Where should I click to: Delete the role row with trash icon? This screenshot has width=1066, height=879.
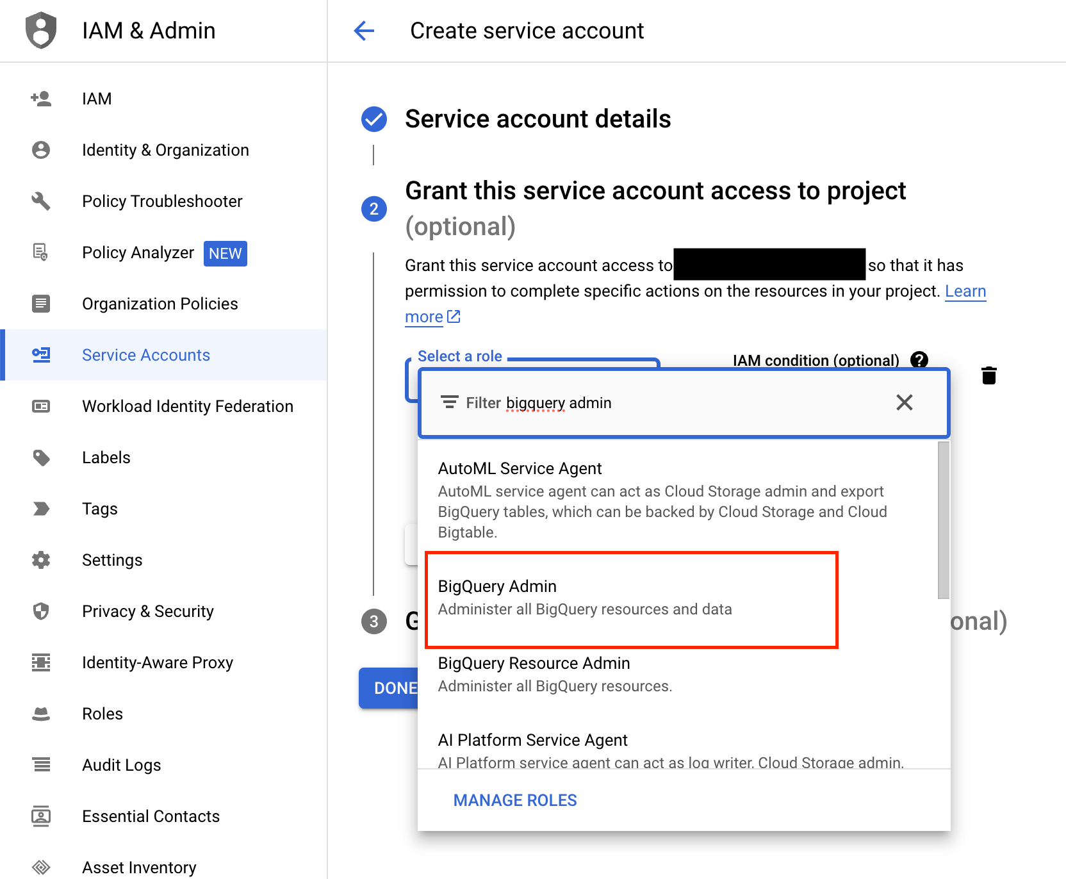click(x=989, y=375)
